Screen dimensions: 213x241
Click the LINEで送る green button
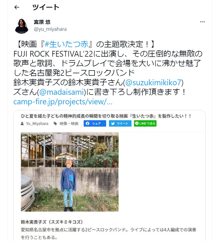[x=145, y=123]
